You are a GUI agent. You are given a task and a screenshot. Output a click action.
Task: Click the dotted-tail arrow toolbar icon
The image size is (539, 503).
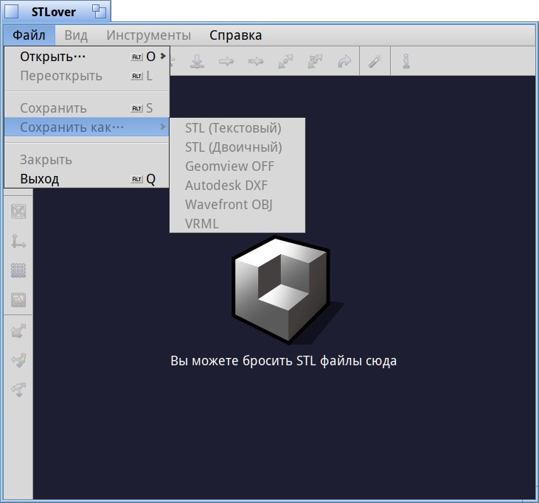click(x=256, y=61)
